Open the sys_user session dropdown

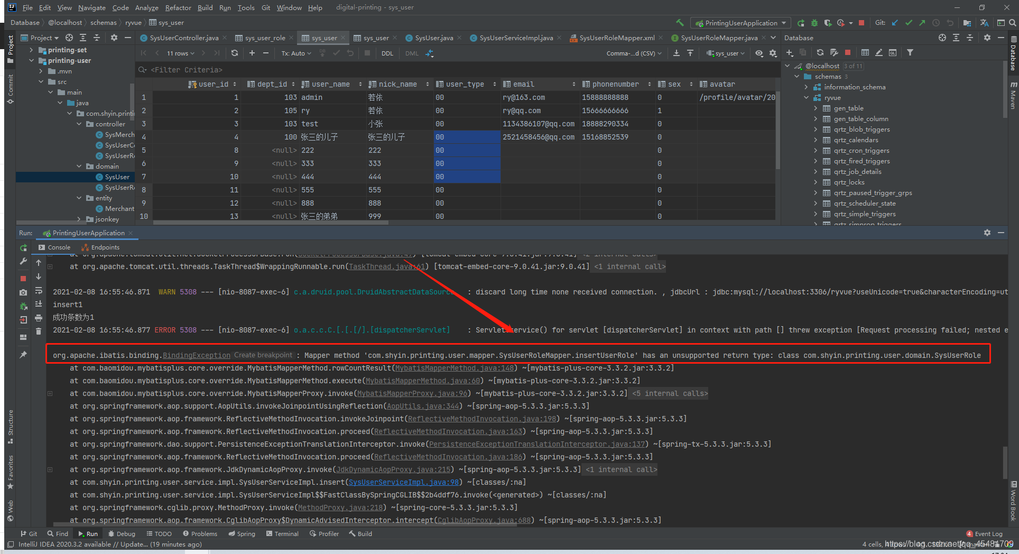[x=725, y=53]
